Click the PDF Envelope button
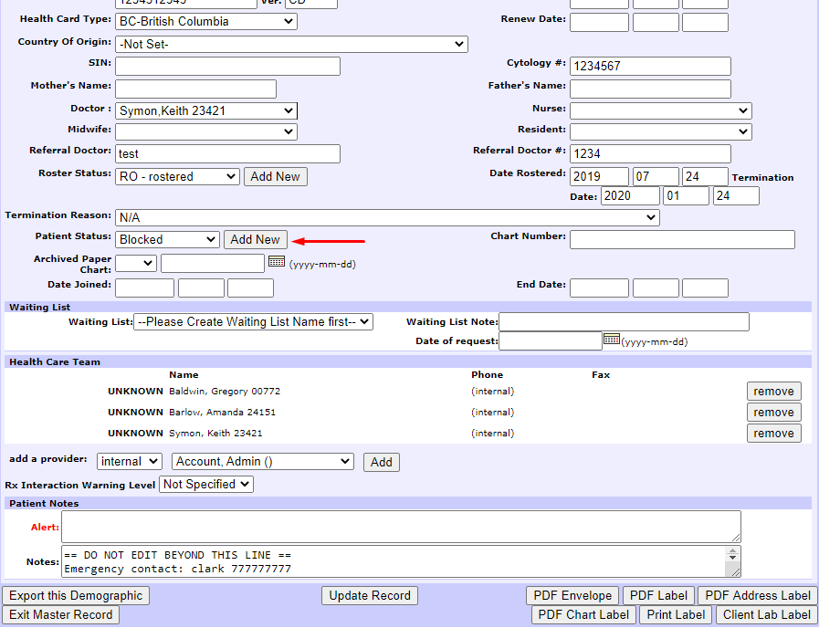This screenshot has width=819, height=628. pyautogui.click(x=573, y=595)
